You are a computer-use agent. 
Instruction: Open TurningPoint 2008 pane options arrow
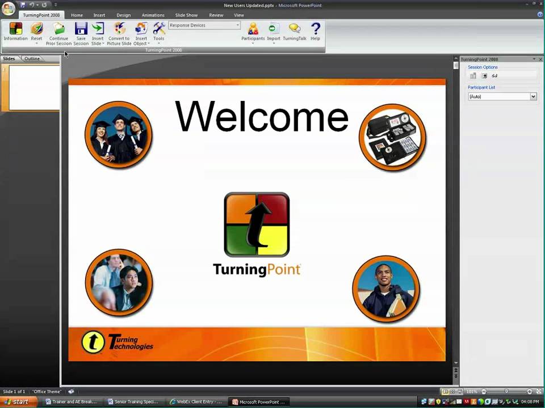[534, 59]
